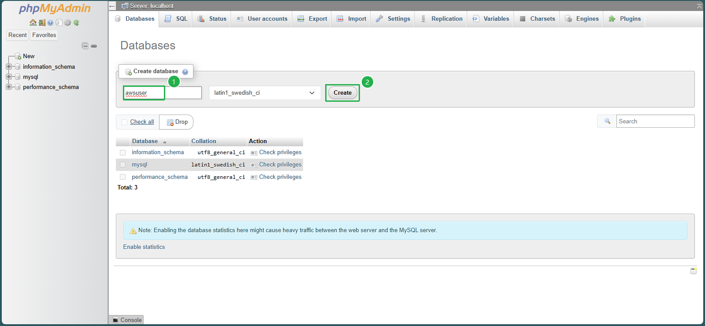Open information_schema link in table
The height and width of the screenshot is (326, 705).
click(x=158, y=152)
